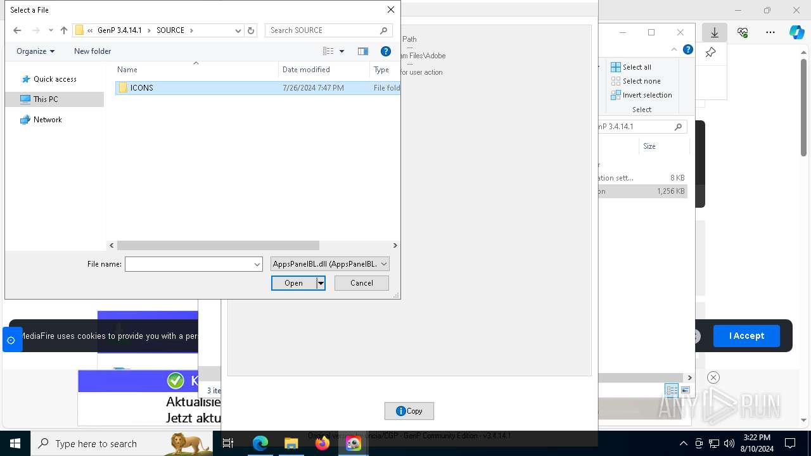This screenshot has height=456, width=811.
Task: Cancel the file dialog
Action: (x=362, y=283)
